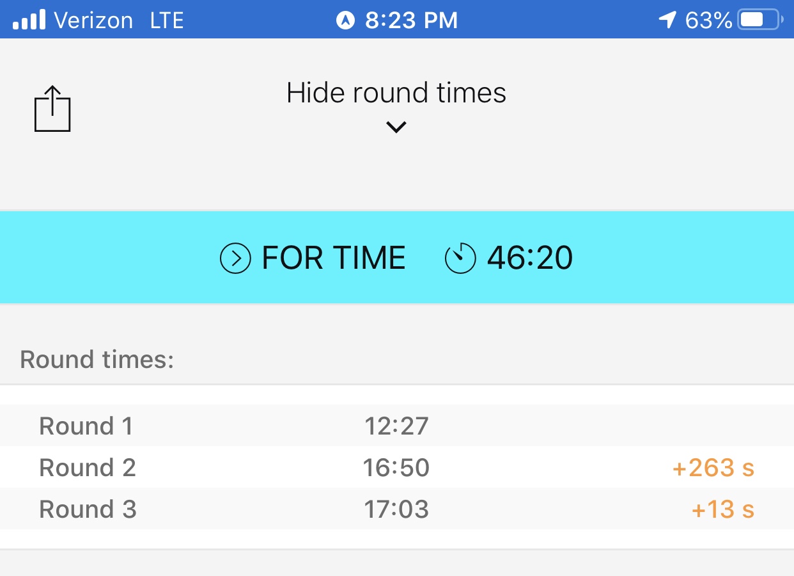Image resolution: width=794 pixels, height=576 pixels.
Task: Tap the battery icon in status bar
Action: [759, 20]
